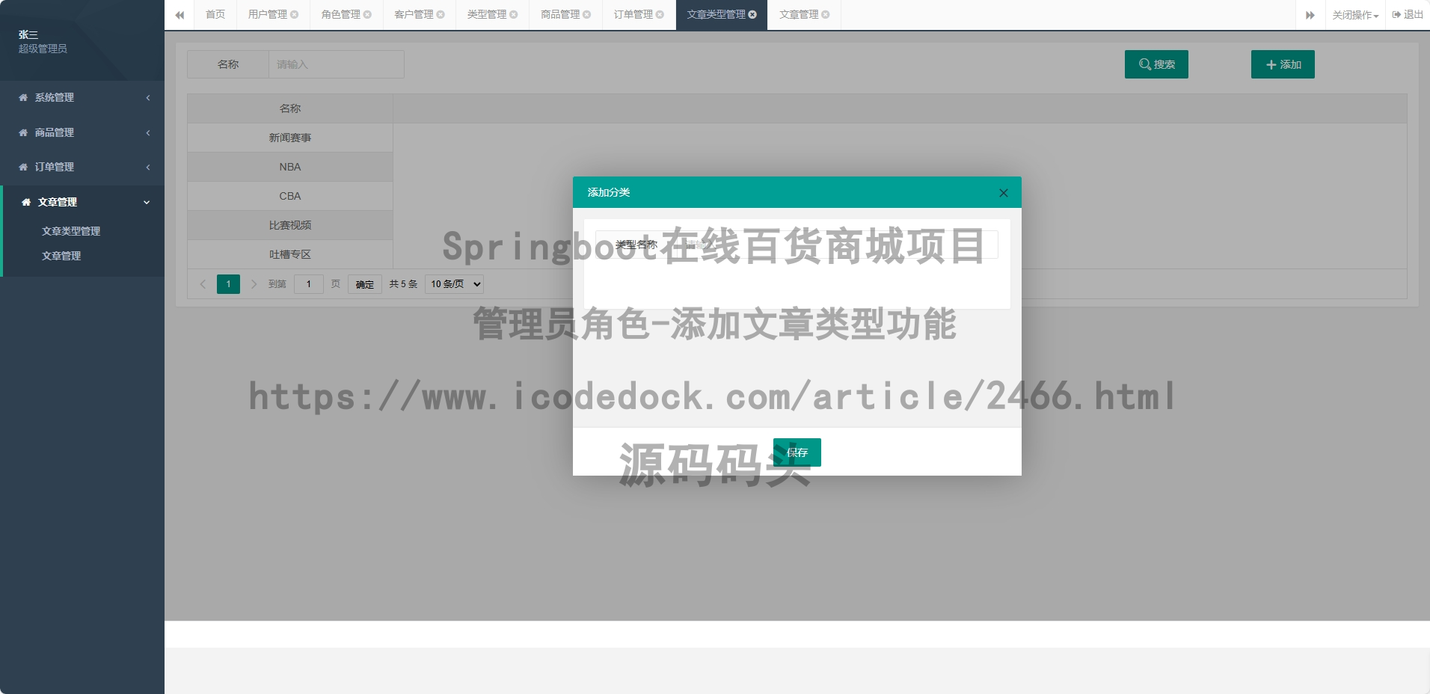This screenshot has height=694, width=1430.
Task: Click the 名称 column header
Action: (x=290, y=108)
